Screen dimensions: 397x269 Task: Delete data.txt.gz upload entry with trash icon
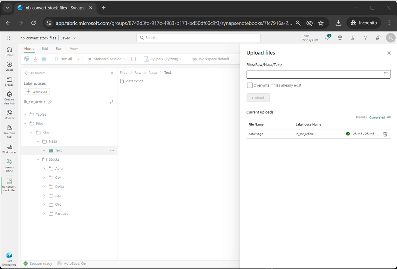point(385,134)
